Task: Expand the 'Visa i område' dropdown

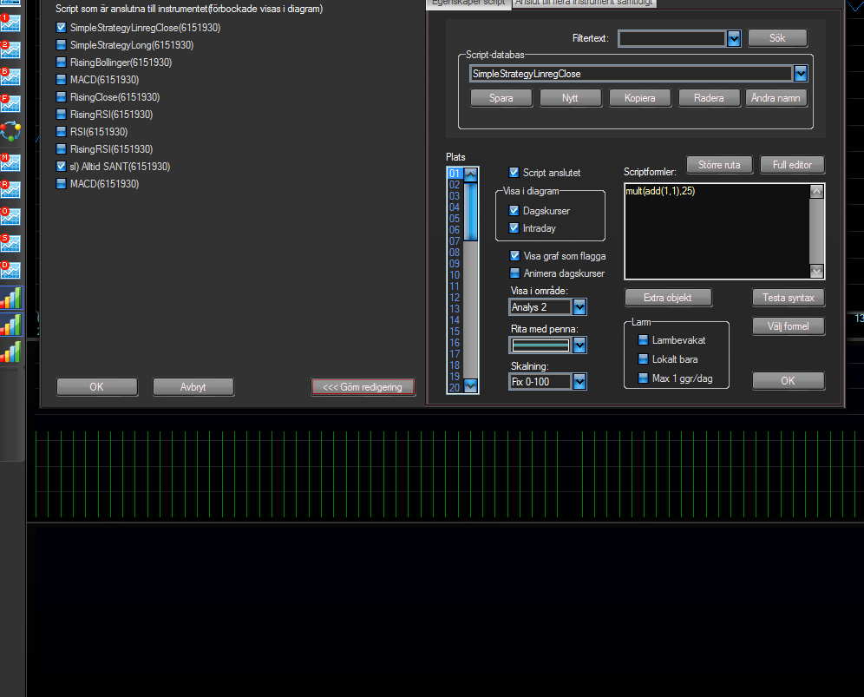Action: click(x=579, y=307)
